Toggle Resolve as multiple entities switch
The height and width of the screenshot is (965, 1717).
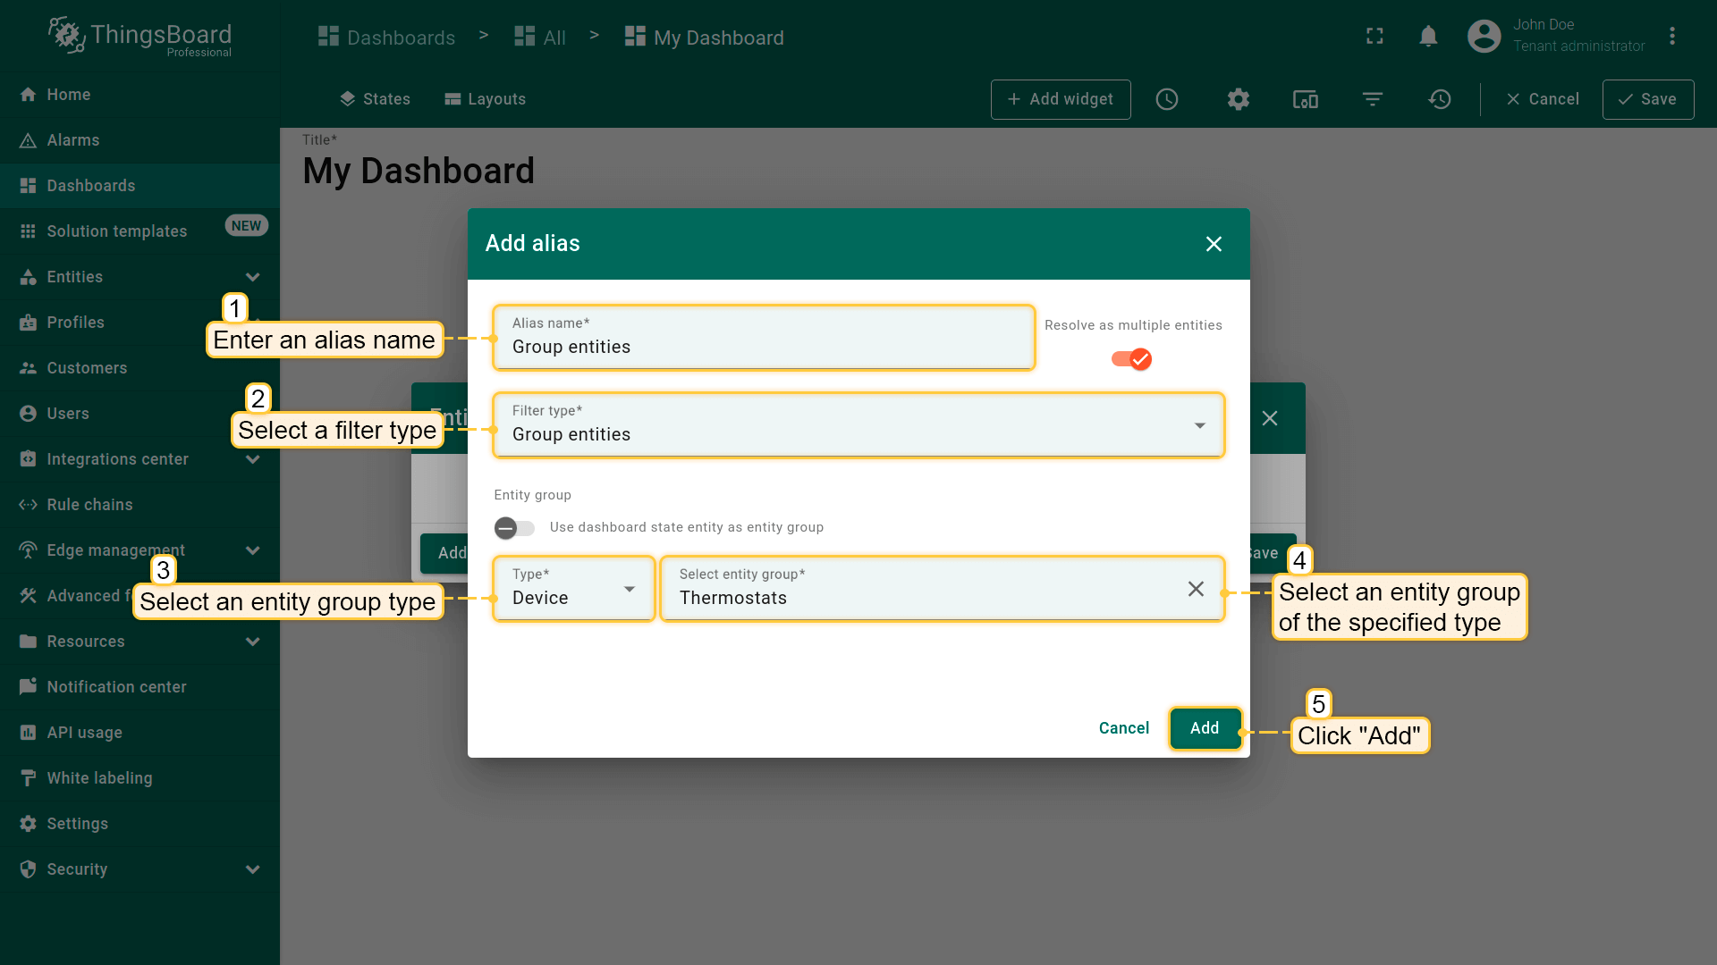pyautogui.click(x=1131, y=359)
